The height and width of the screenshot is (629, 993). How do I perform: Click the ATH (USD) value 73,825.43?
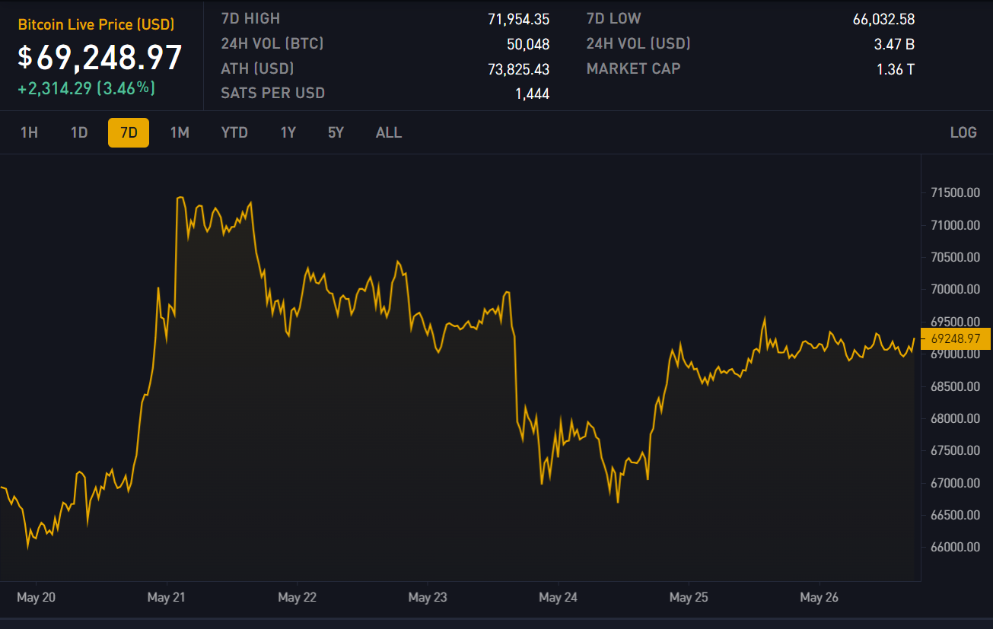[518, 69]
